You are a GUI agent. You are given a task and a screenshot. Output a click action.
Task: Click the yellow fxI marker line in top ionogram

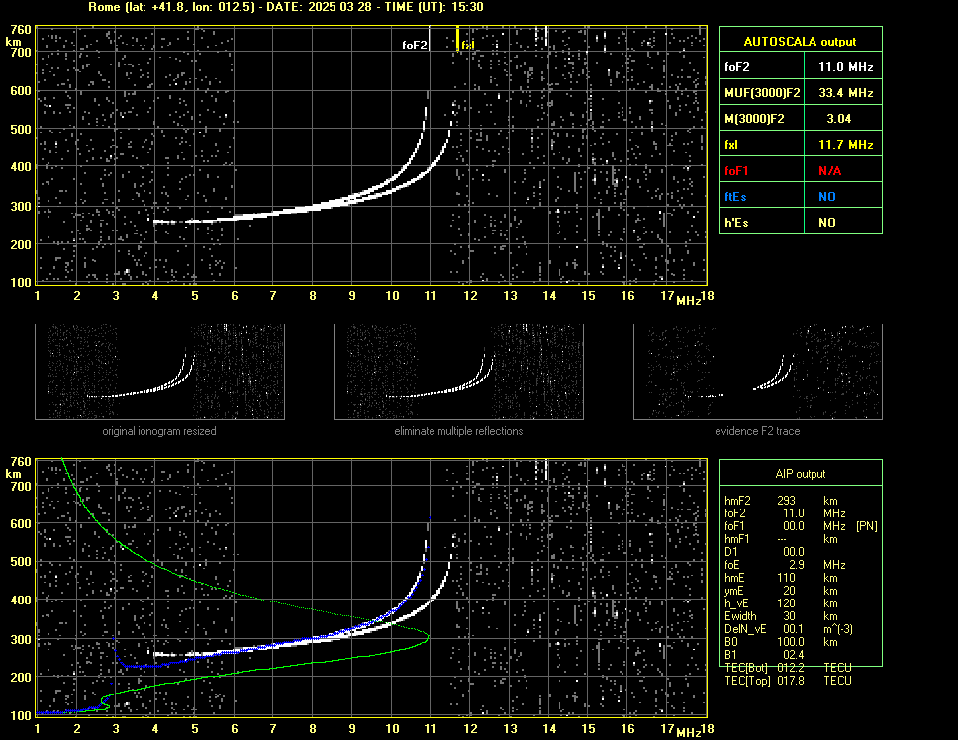[x=457, y=39]
